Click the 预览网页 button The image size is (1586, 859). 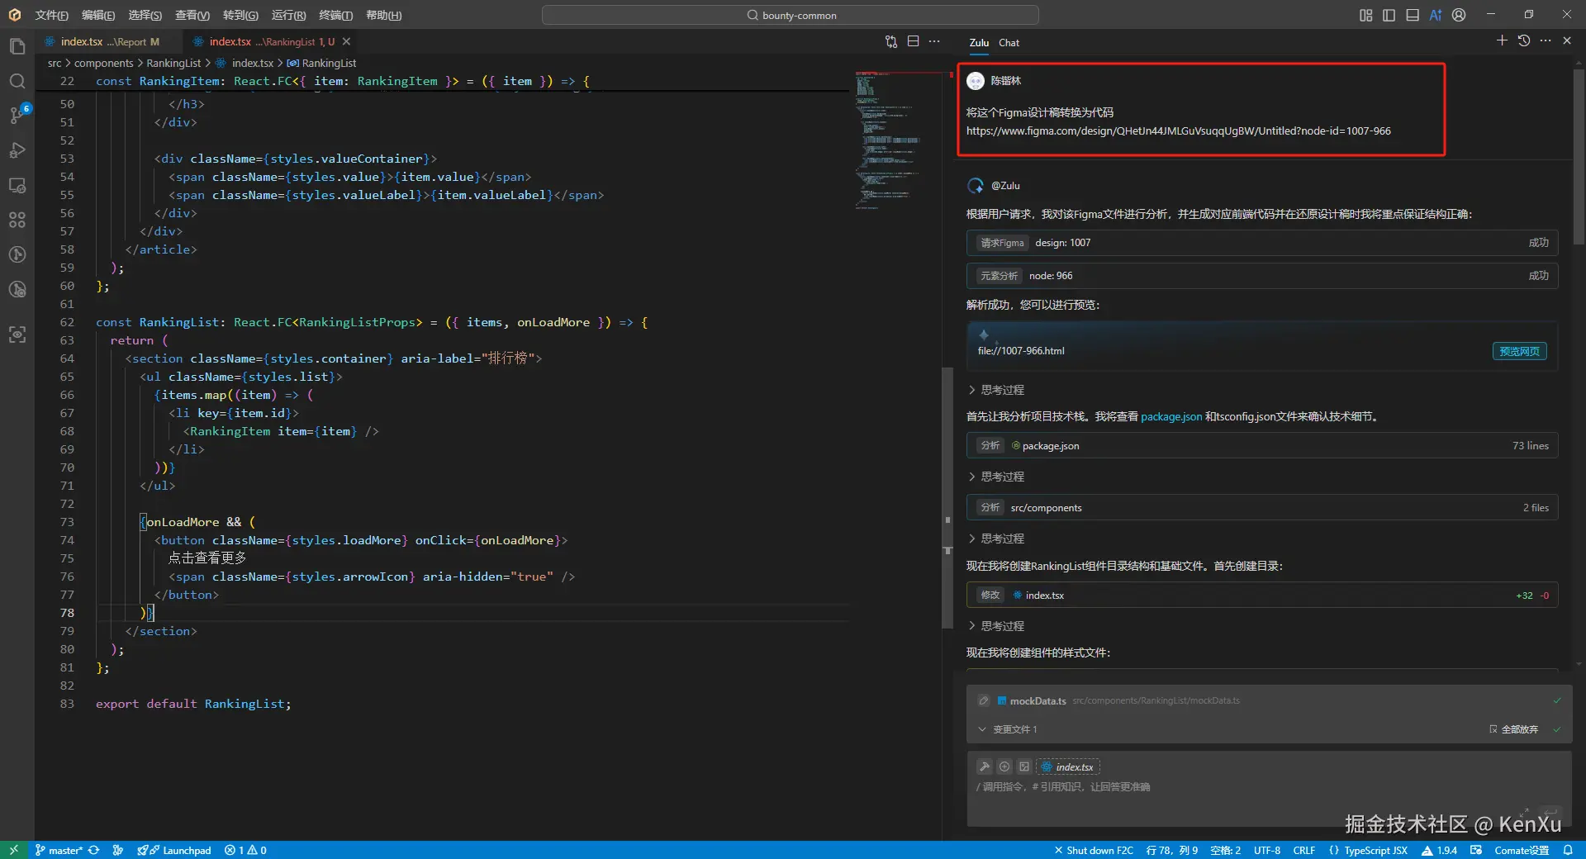(x=1519, y=351)
